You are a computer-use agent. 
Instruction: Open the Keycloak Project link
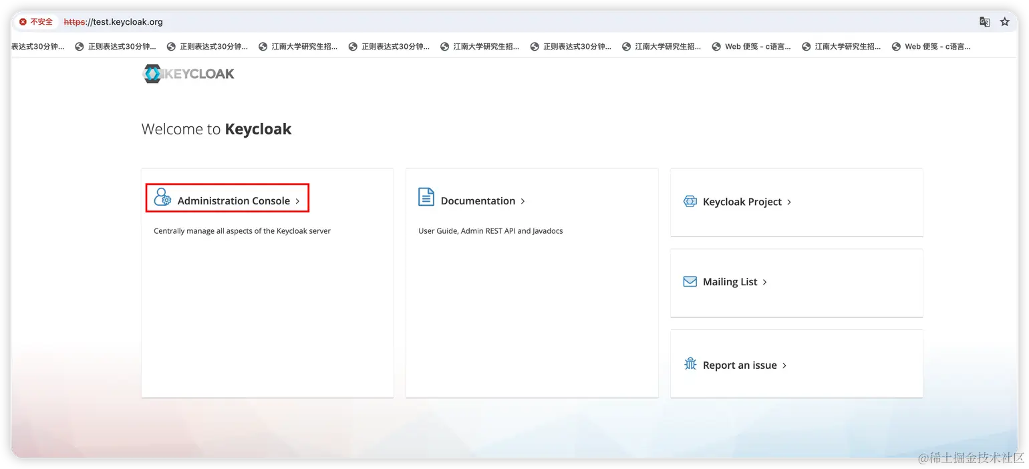coord(742,202)
